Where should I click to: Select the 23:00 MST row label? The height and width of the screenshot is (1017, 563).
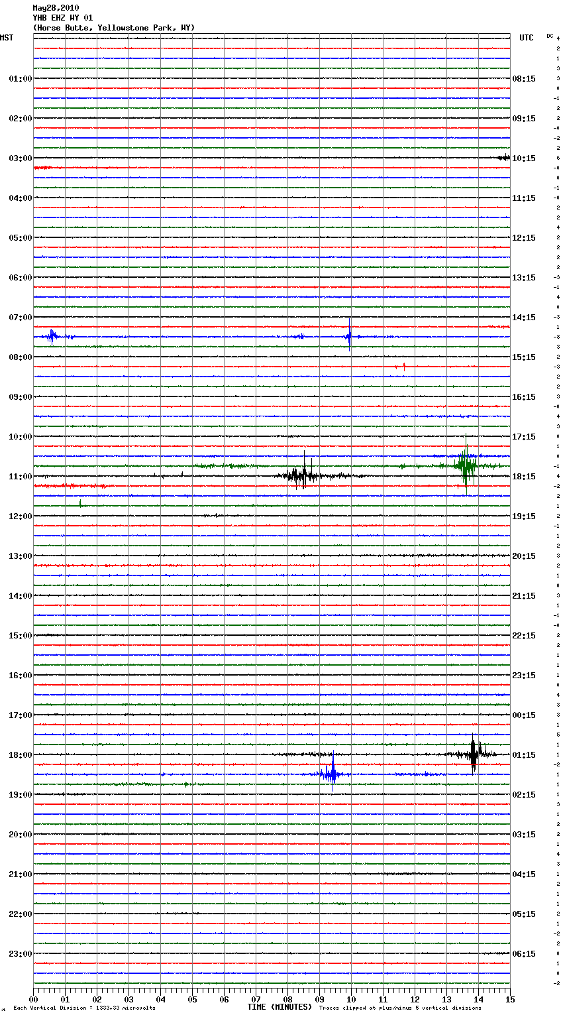pos(20,954)
